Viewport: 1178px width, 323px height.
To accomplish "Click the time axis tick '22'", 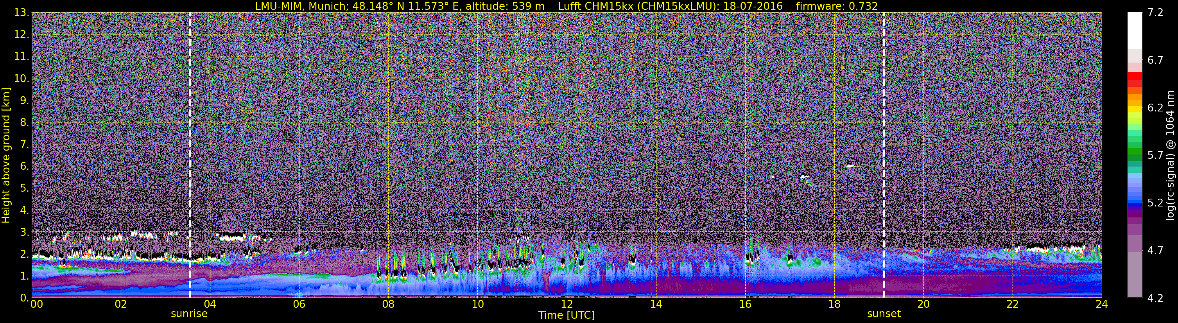I will (1013, 305).
